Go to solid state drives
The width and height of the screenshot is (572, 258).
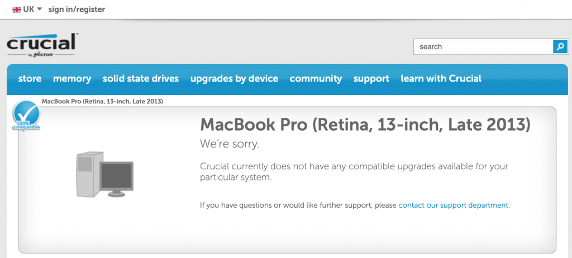coord(141,79)
